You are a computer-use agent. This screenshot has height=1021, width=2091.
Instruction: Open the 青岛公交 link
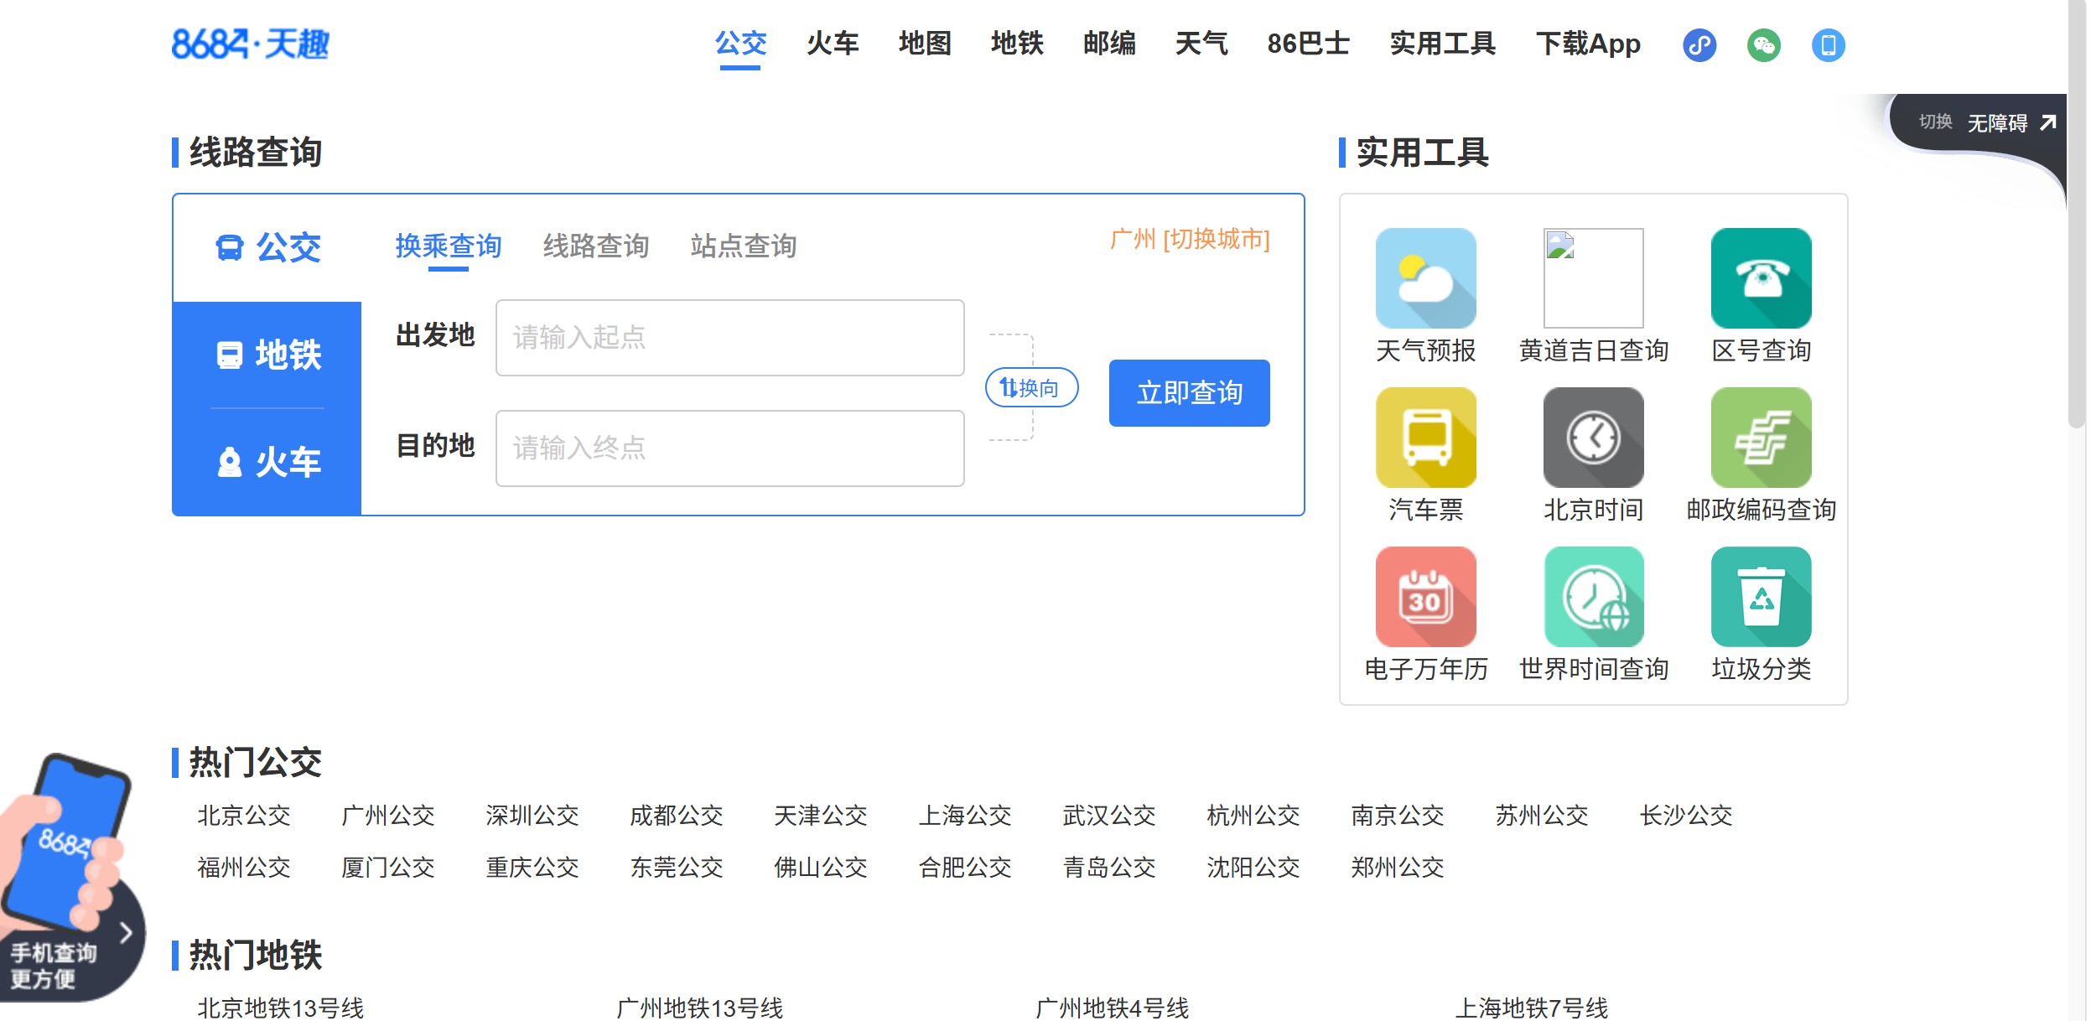tap(1109, 867)
